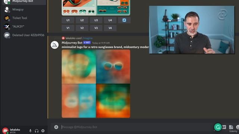Click the Wiseguy avatar icon
Screen dimensions: 239x134
7,9
